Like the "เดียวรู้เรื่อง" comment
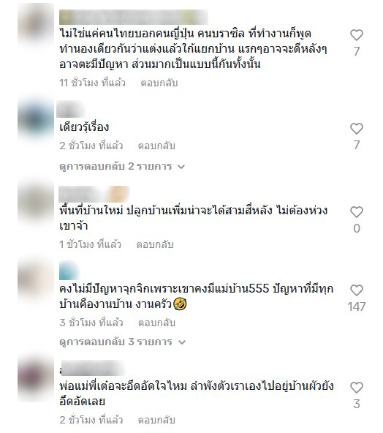The height and width of the screenshot is (433, 383). (x=356, y=129)
